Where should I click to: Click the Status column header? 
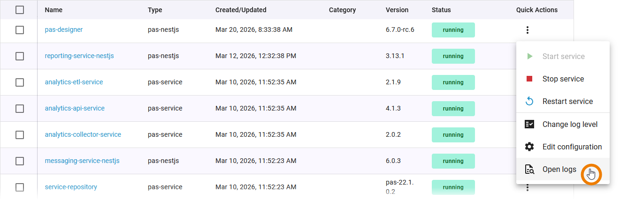tap(441, 10)
